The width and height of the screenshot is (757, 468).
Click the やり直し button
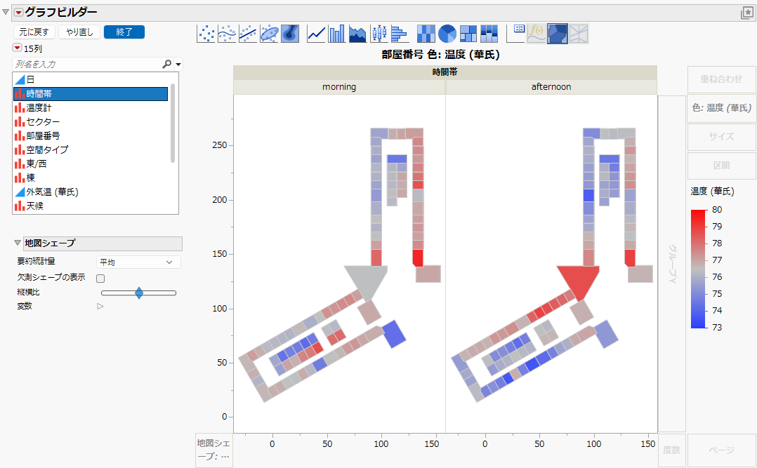point(79,32)
